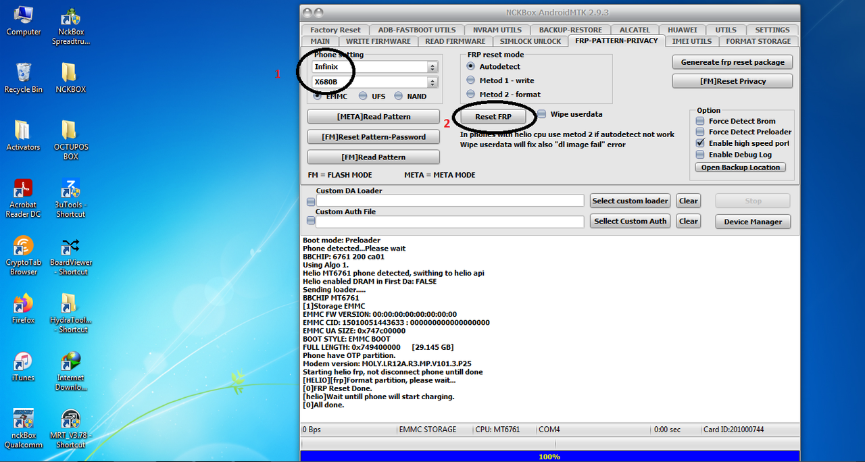Launch Acrobat Reader DC icon
The image size is (865, 462).
[24, 198]
